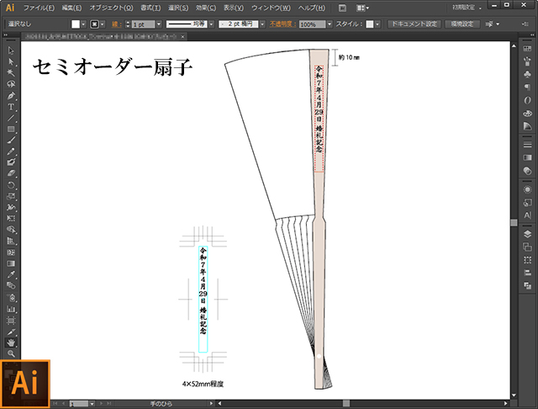Select the Pencil tool

pyautogui.click(x=11, y=151)
